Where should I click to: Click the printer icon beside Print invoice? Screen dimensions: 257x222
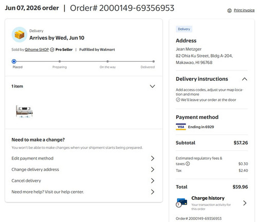(x=229, y=10)
